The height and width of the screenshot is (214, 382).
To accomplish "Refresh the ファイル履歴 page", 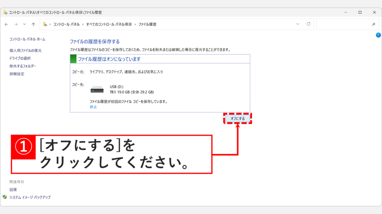I will (x=309, y=24).
